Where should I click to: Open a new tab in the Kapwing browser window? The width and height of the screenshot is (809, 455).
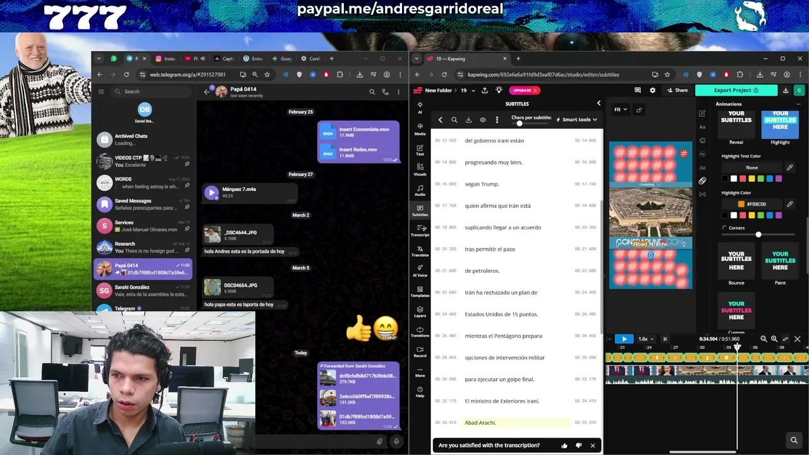pos(518,59)
